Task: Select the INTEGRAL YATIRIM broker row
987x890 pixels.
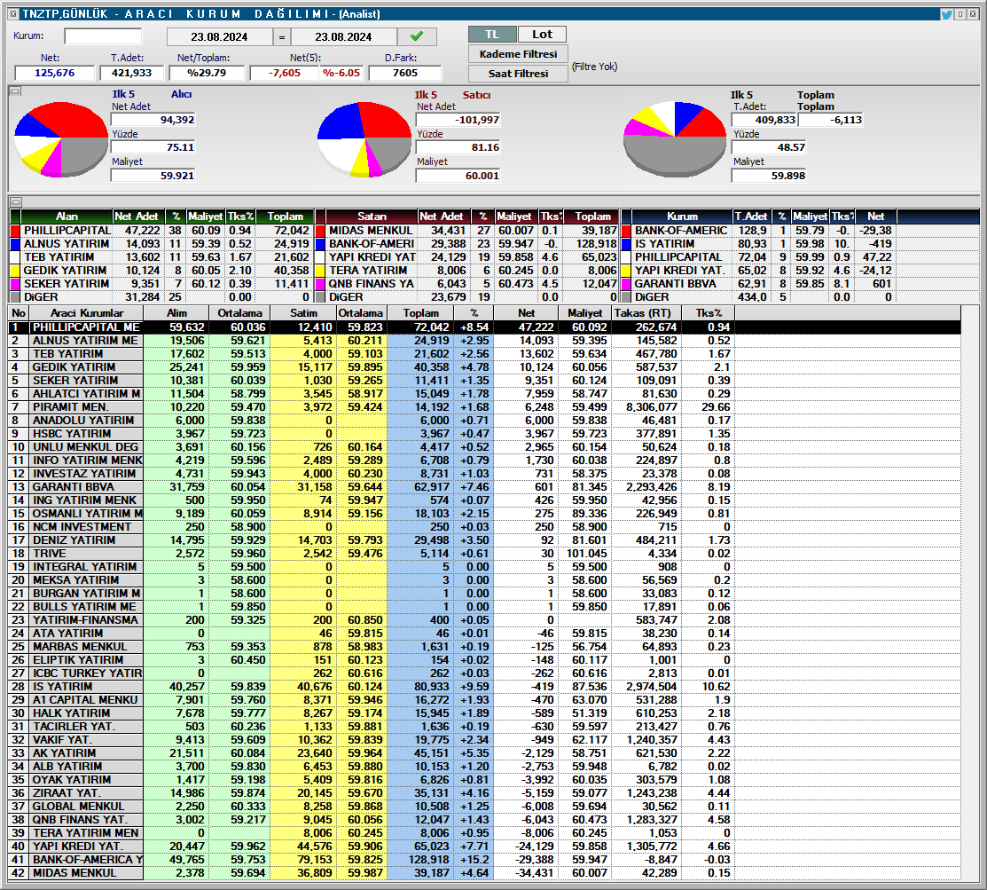Action: 485,567
